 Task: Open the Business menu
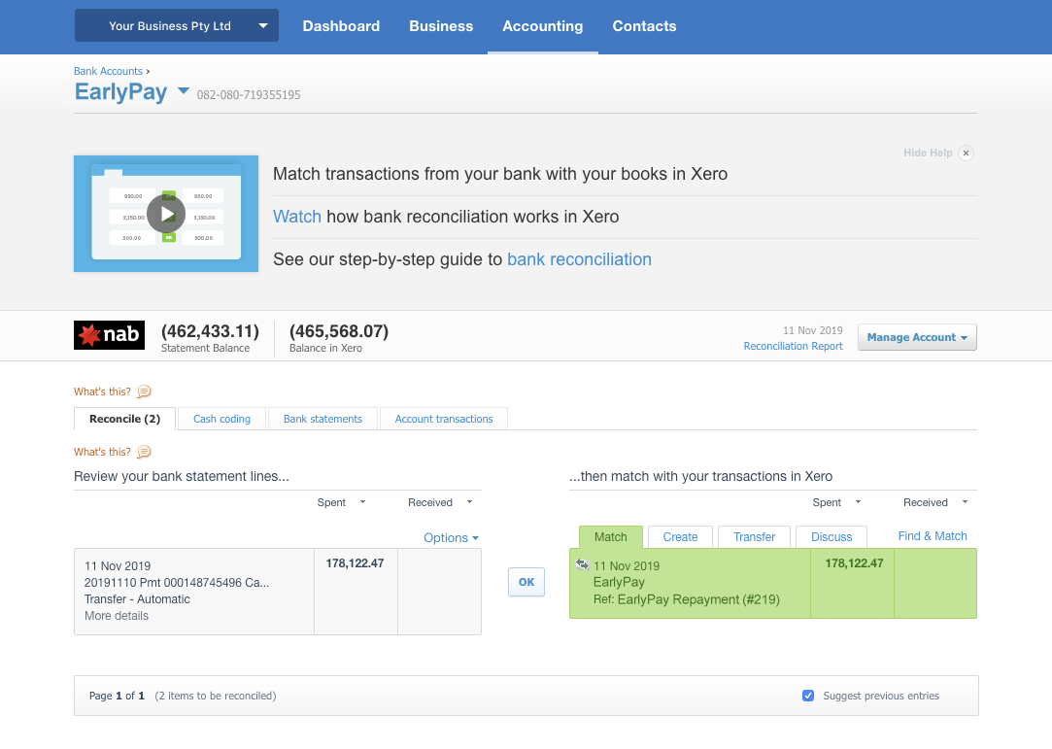pos(441,26)
